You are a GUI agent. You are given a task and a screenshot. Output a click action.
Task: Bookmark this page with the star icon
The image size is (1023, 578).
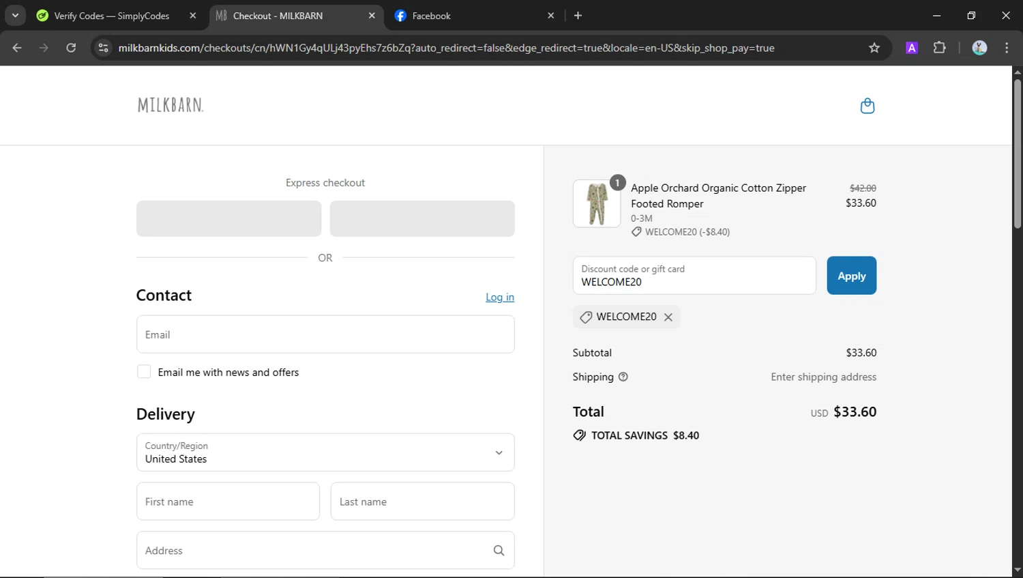coord(874,48)
